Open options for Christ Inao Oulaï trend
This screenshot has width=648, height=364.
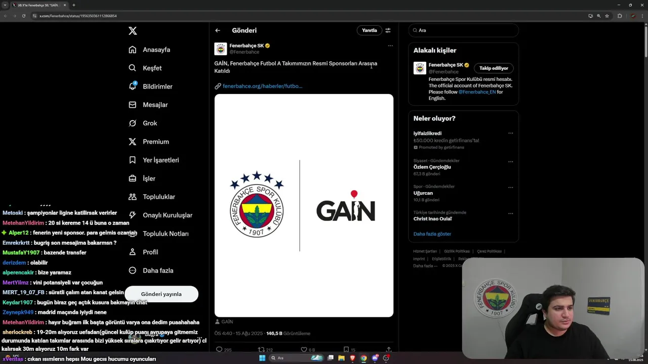(510, 213)
